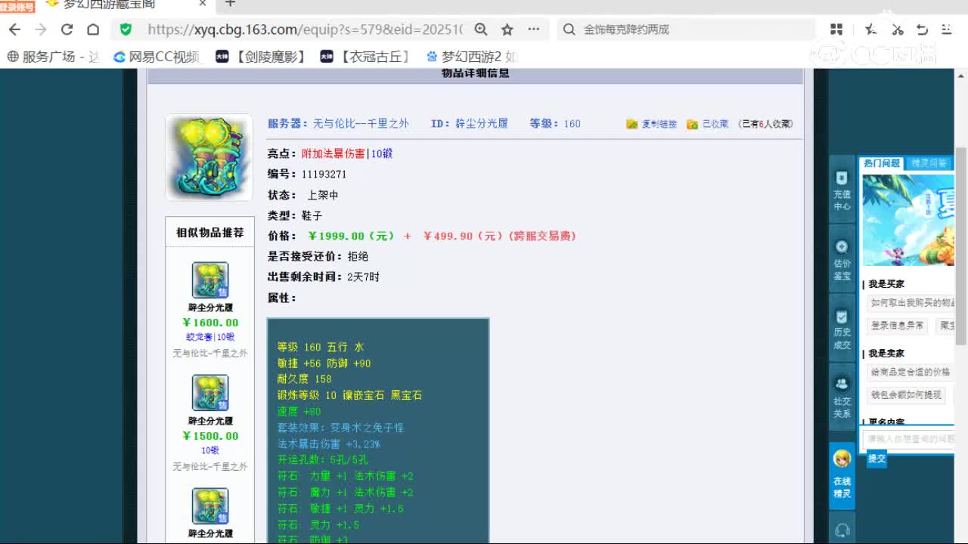This screenshot has width=968, height=544.
Task: Click the server name 无与伦比—千里之外
Action: pos(361,123)
